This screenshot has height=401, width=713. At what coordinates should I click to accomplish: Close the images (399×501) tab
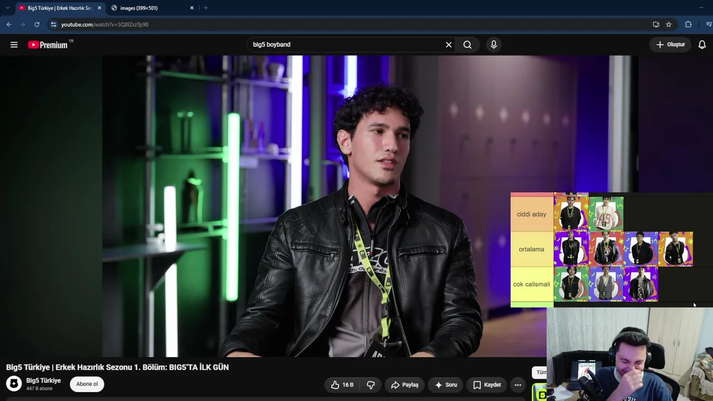coord(192,8)
